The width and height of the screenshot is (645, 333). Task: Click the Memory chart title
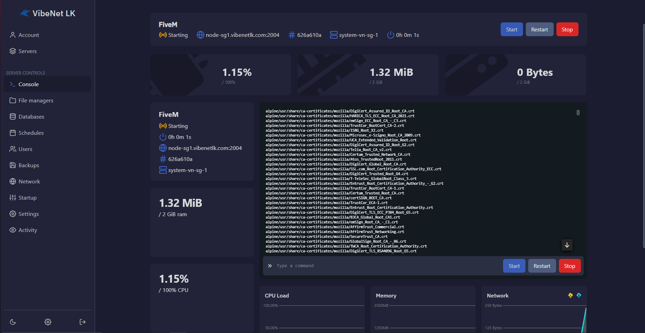click(386, 295)
